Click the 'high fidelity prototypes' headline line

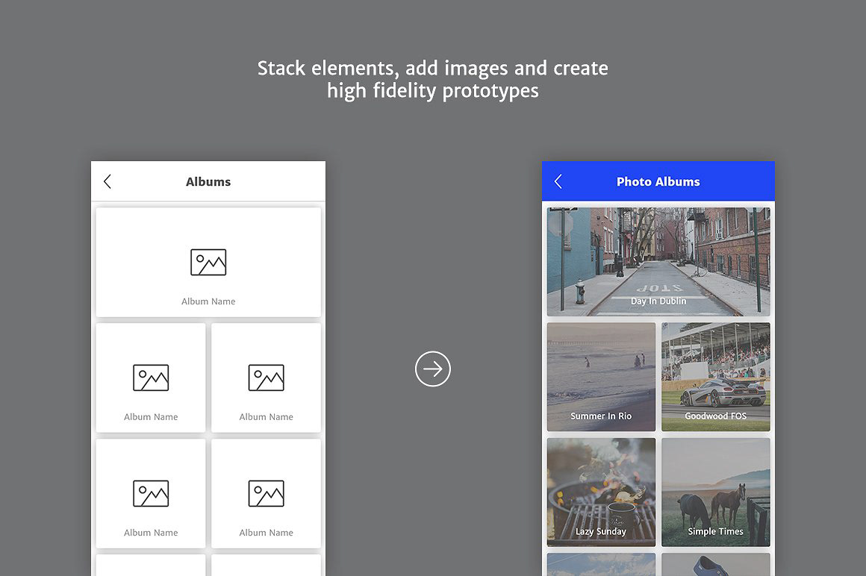coord(433,90)
